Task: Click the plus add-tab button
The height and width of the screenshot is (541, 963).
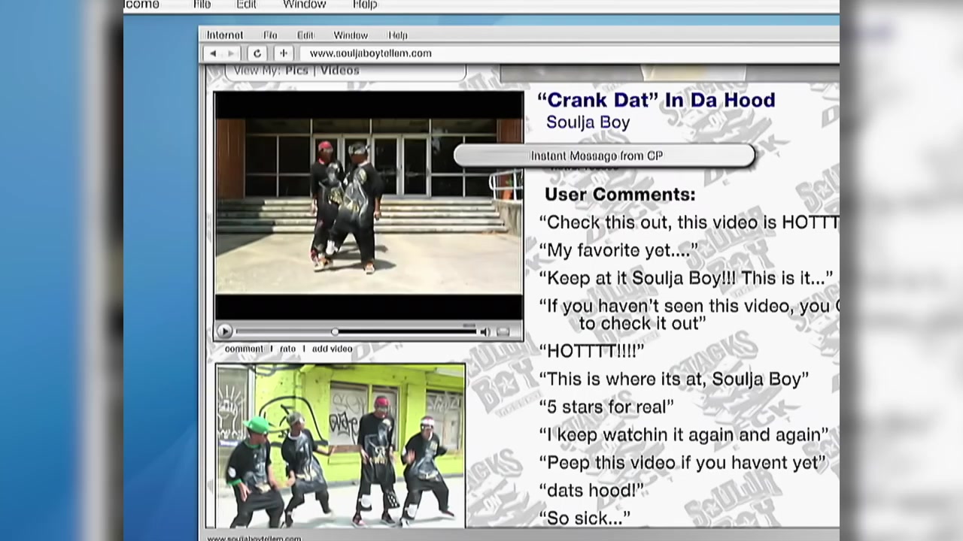Action: pyautogui.click(x=284, y=53)
